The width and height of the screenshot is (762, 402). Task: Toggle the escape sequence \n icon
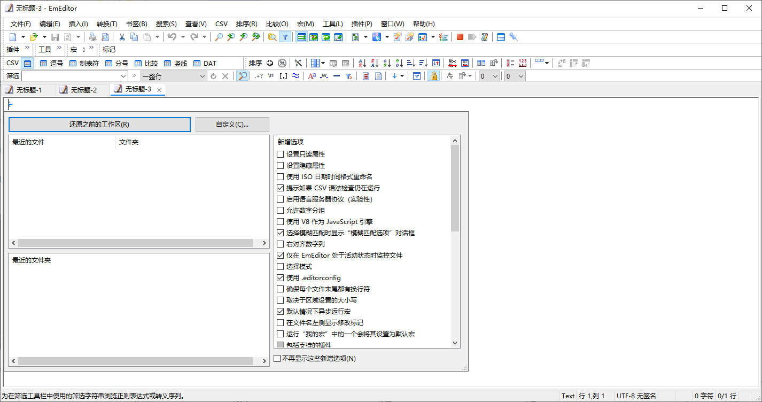271,76
